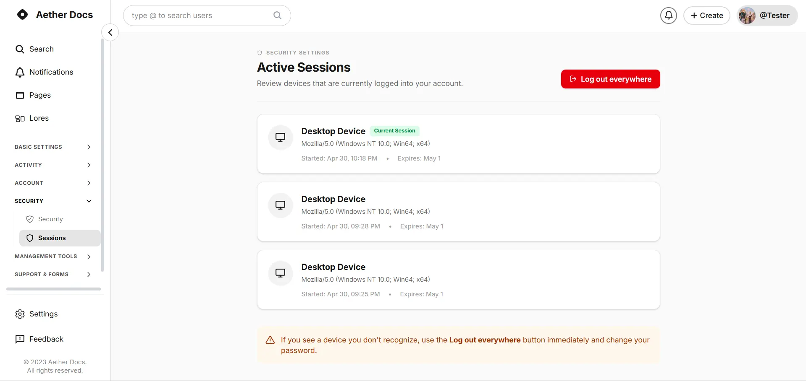Click Desktop Device title of current session

coord(333,131)
